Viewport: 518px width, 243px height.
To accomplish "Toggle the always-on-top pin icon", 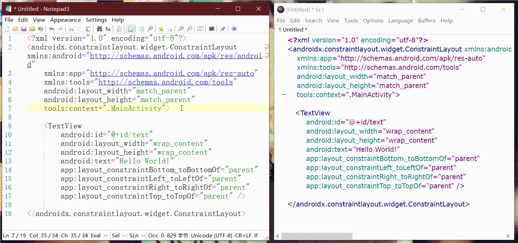I will [223, 29].
